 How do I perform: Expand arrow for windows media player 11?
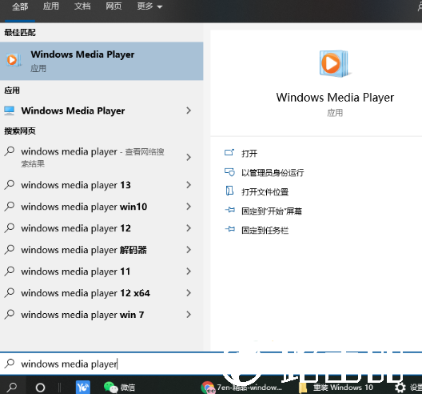(189, 271)
